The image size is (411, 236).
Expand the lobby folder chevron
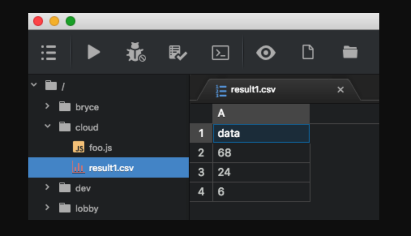tap(47, 208)
